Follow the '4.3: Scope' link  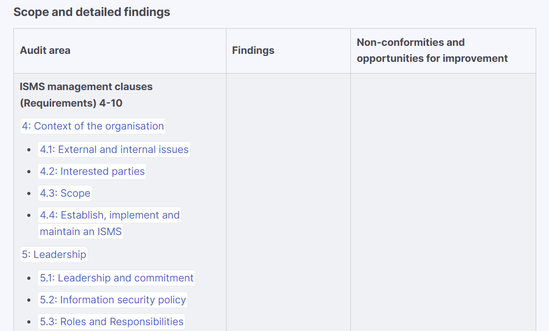65,193
